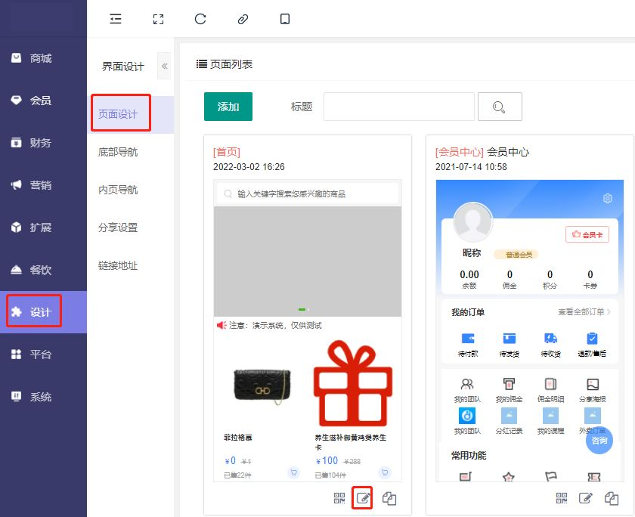
Task: Select 底部导航 in the submenu
Action: [x=119, y=152]
